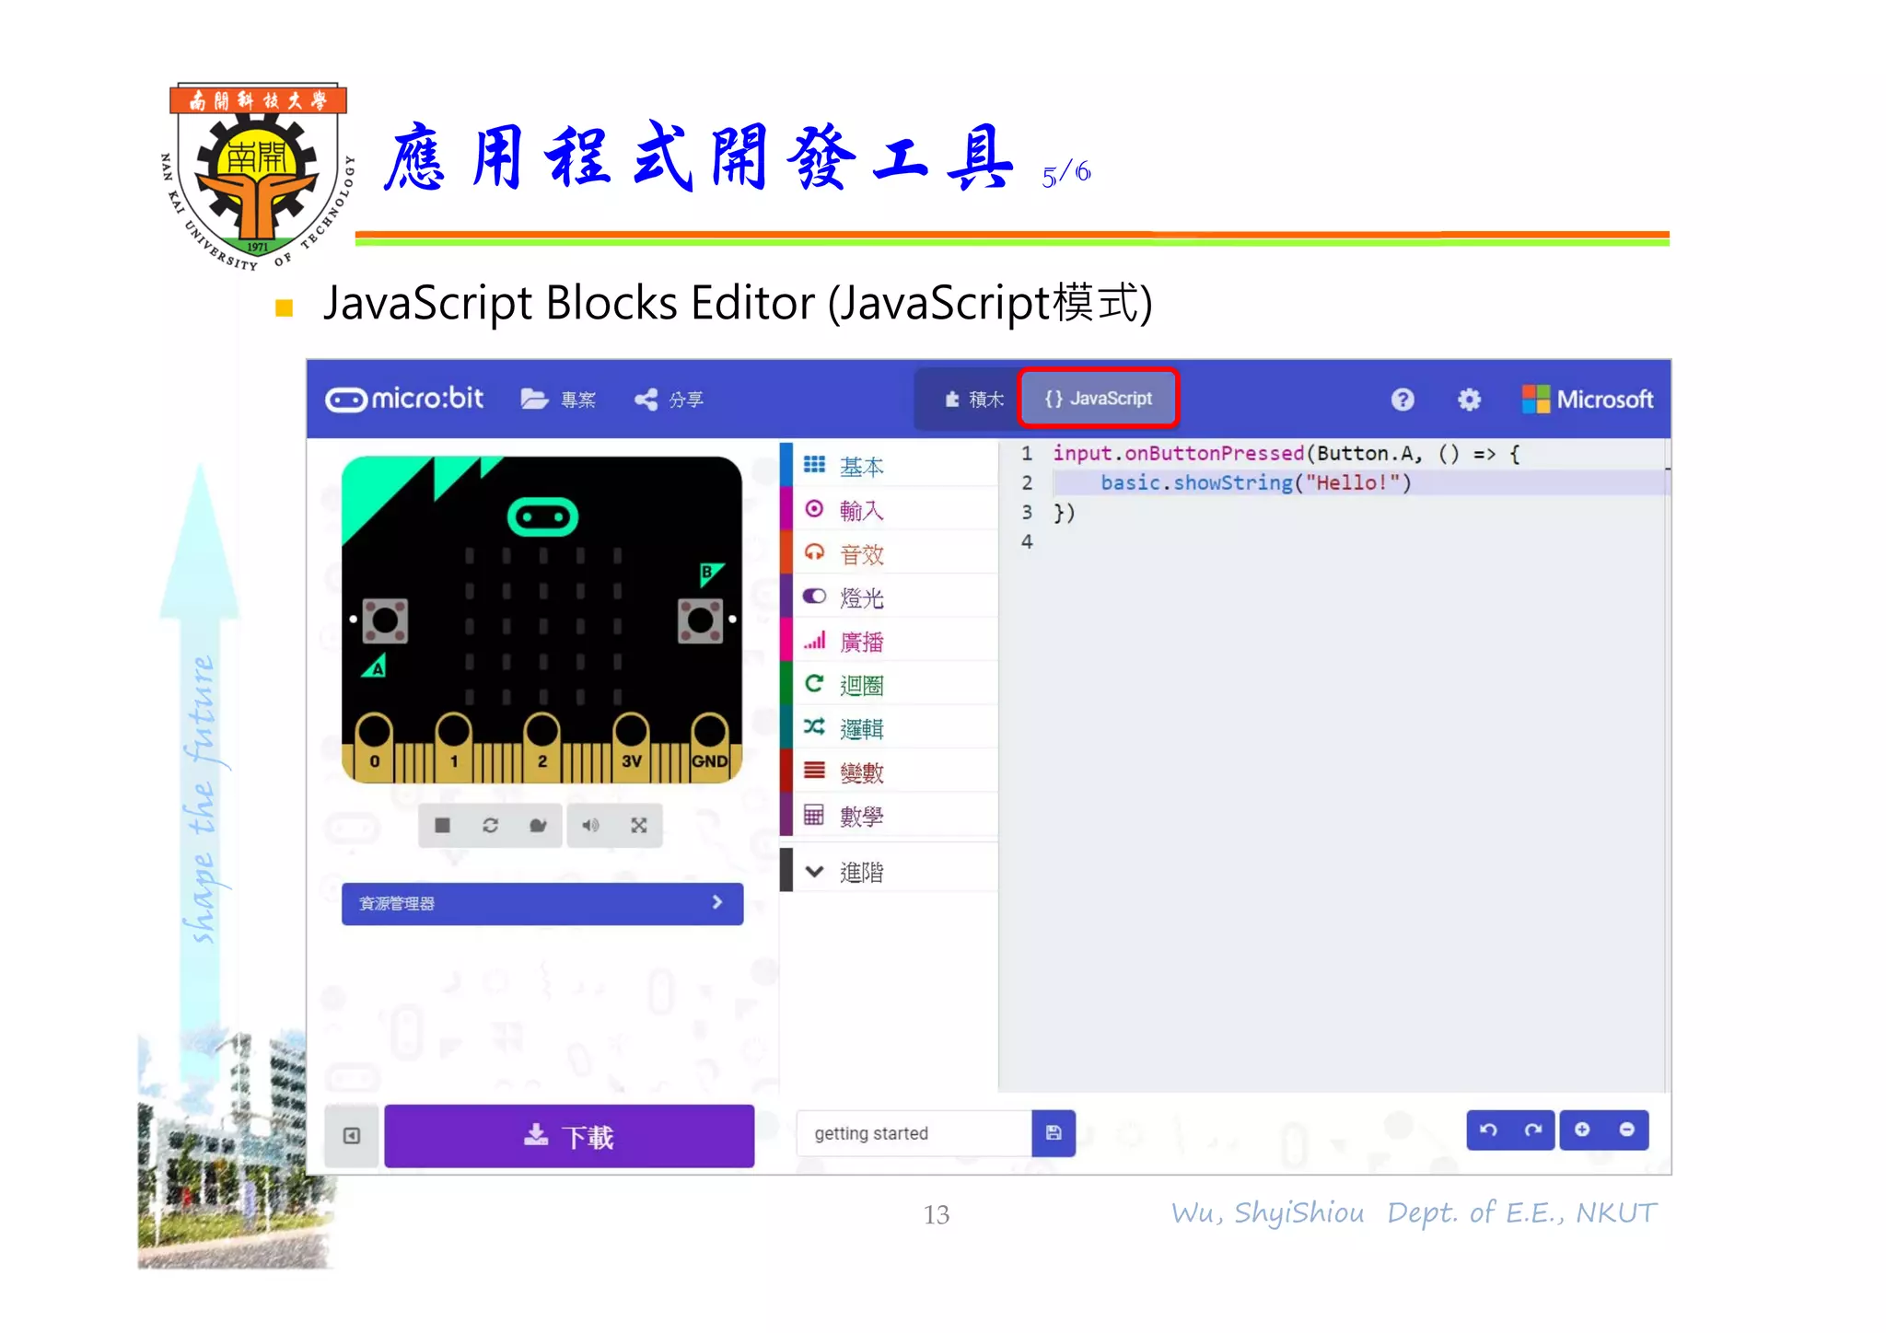Click code line 'basic.showString("Hello!")'
The width and height of the screenshot is (1886, 1333).
coord(1256,482)
